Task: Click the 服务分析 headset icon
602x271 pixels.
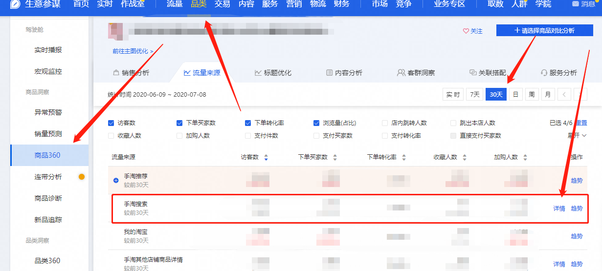Action: pyautogui.click(x=543, y=73)
